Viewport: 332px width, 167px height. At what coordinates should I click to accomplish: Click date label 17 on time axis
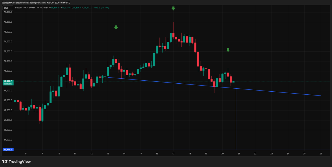click(x=173, y=153)
